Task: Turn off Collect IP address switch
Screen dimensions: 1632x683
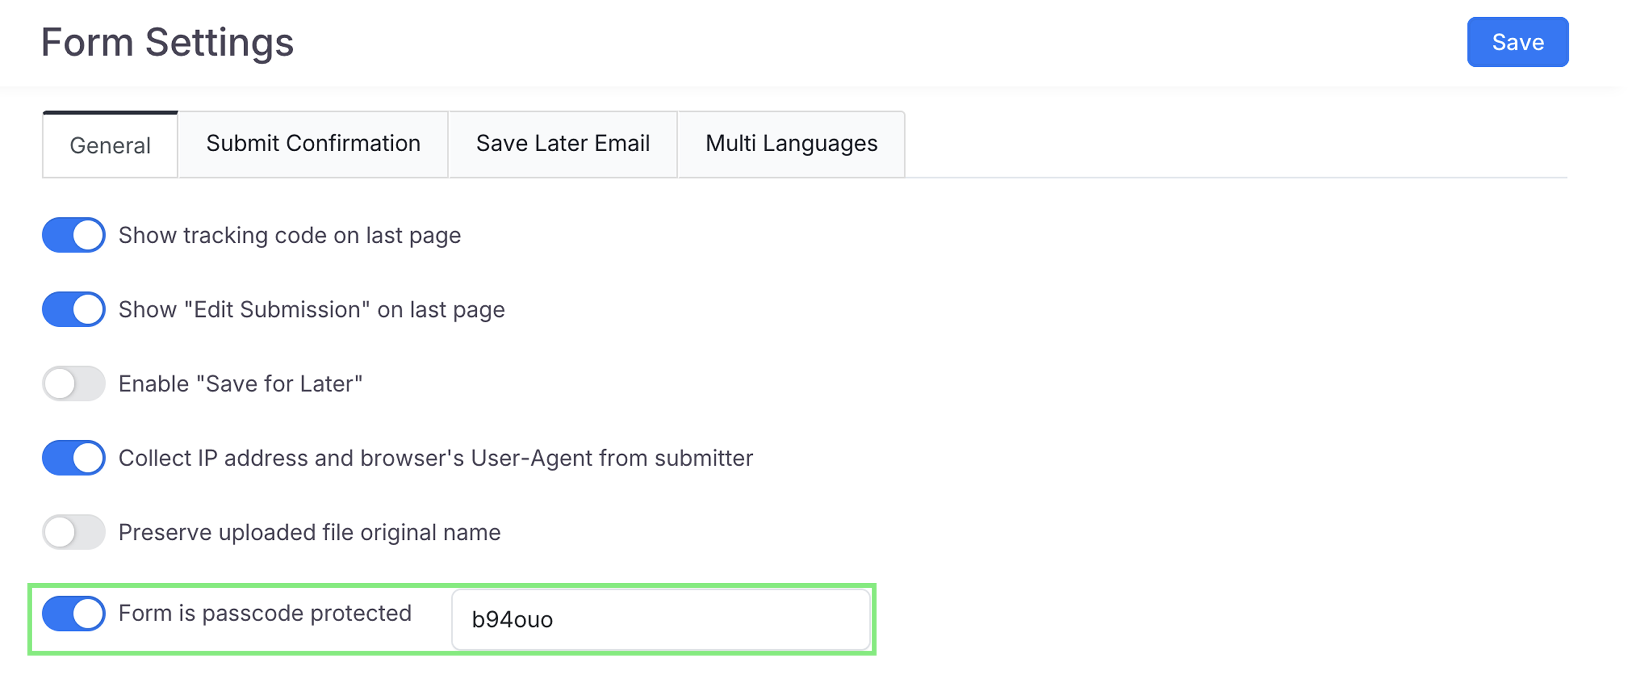Action: point(74,457)
